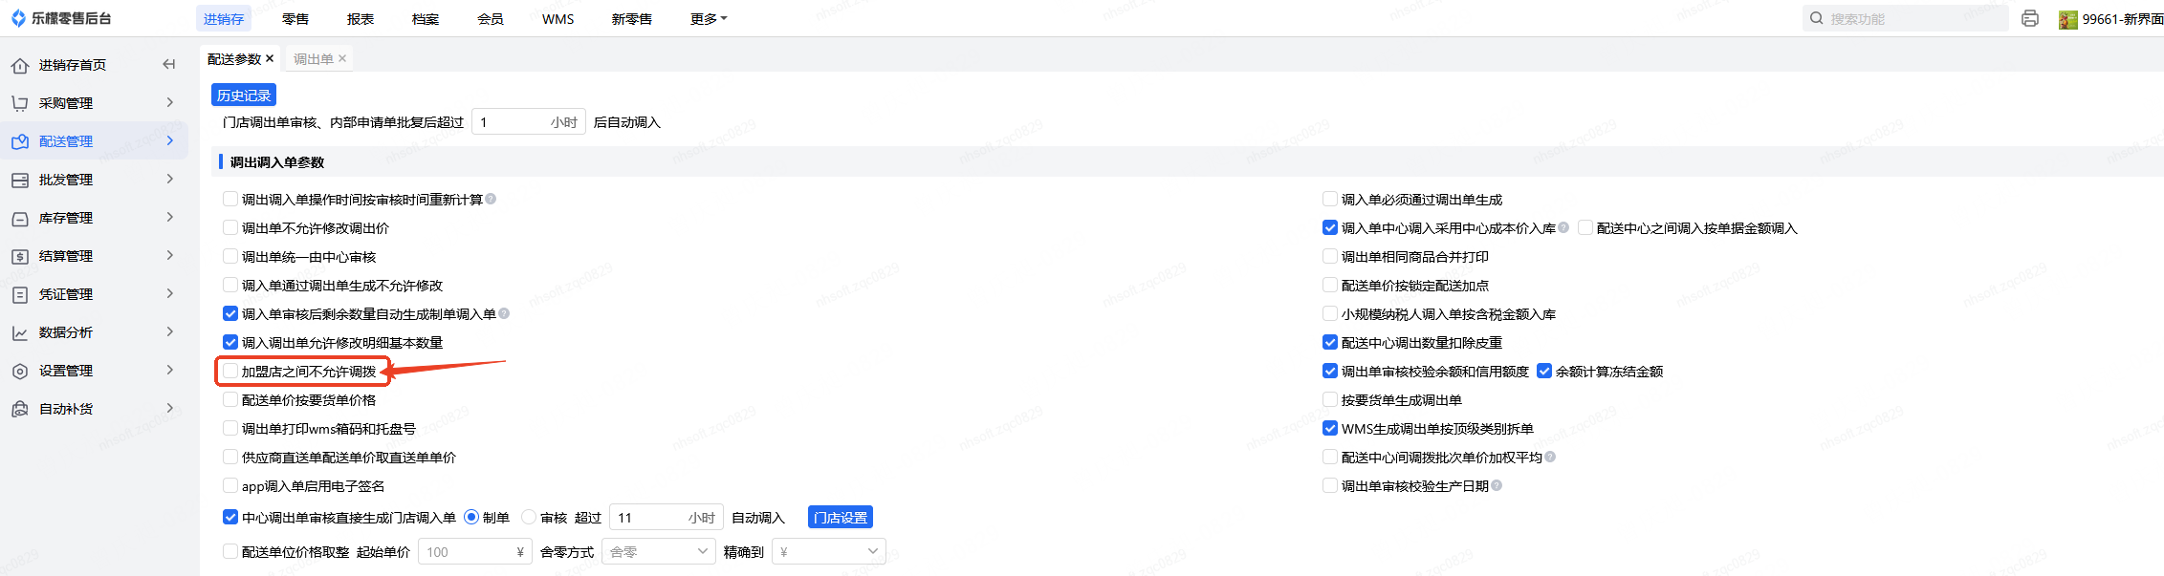This screenshot has height=576, width=2164.
Task: Click the 采购管理 shopping cart icon
Action: pyautogui.click(x=19, y=103)
